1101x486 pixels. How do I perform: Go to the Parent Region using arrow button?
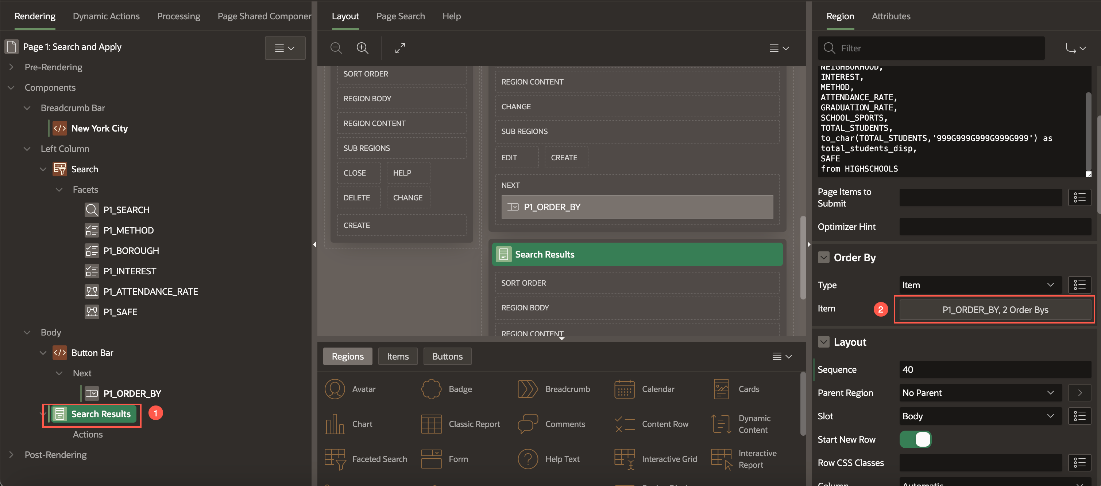pyautogui.click(x=1079, y=393)
